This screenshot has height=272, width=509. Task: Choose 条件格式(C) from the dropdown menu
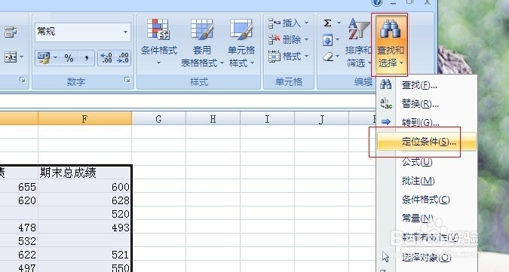[x=427, y=200]
